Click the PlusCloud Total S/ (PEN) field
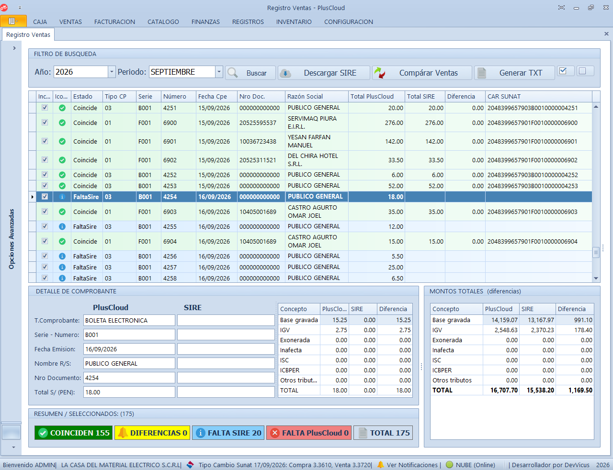The height and width of the screenshot is (470, 613). (x=129, y=392)
